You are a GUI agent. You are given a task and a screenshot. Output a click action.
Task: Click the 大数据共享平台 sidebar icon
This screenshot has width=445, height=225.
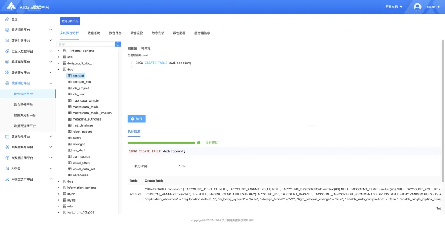(7, 147)
